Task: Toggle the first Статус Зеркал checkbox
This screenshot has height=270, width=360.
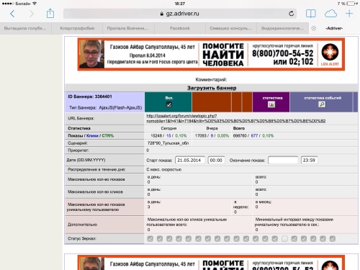Action: click(x=150, y=238)
